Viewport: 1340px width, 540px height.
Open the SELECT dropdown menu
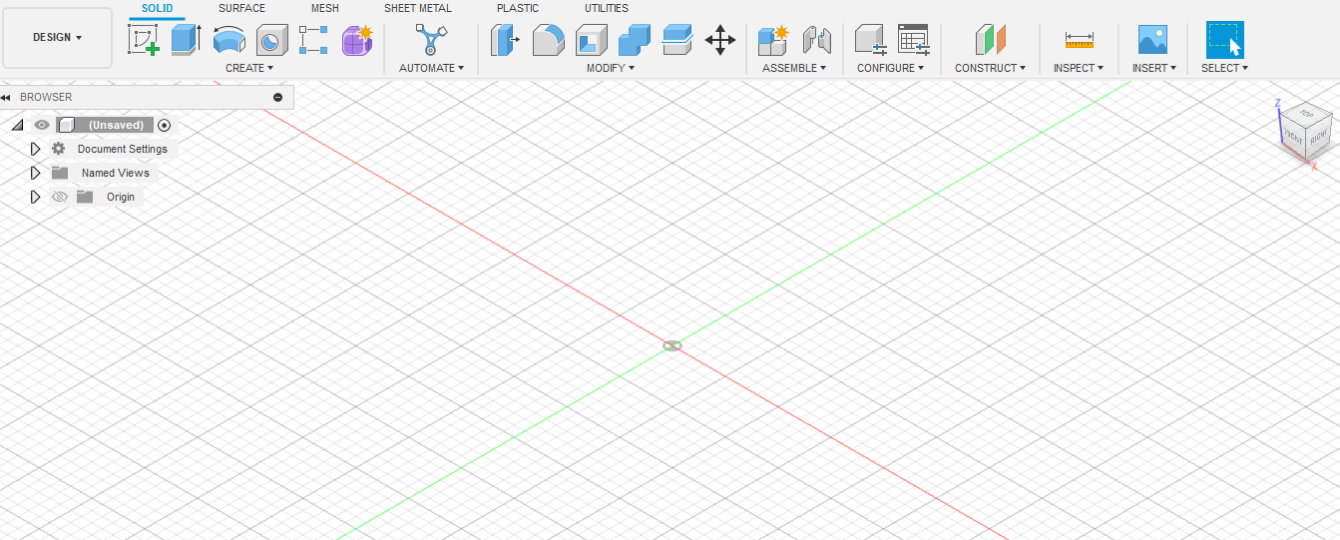pos(1224,68)
